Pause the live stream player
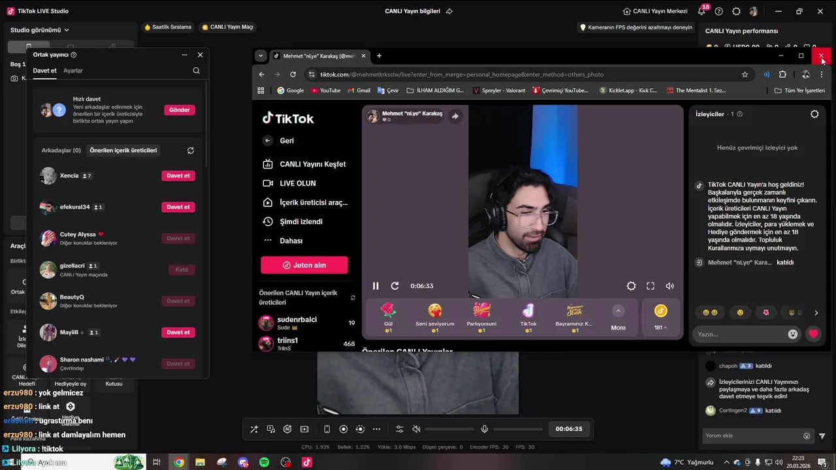 tap(376, 286)
